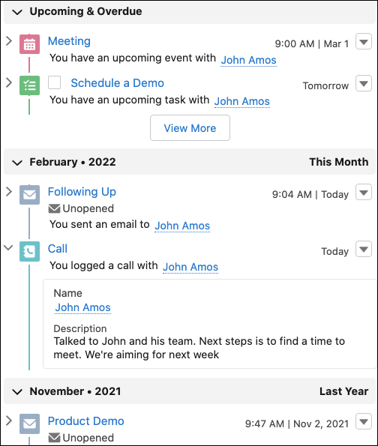Viewport: 378px width, 446px height.
Task: Open John Amos link in Meeting row
Action: click(x=248, y=60)
